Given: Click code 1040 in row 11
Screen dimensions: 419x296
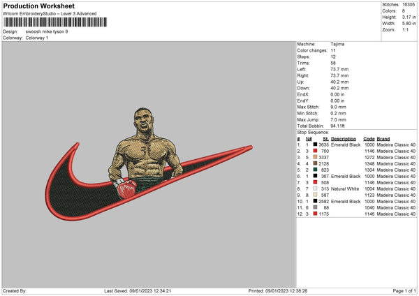Looking at the screenshot, I should [369, 207].
